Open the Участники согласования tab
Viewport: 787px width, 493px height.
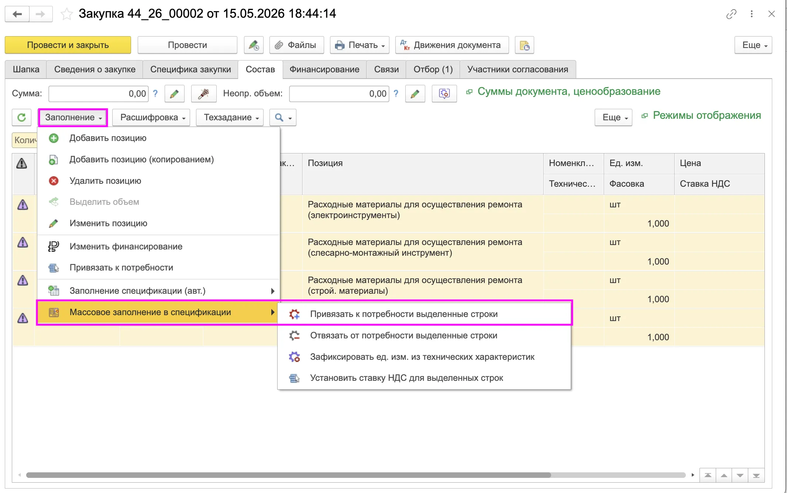pos(518,69)
